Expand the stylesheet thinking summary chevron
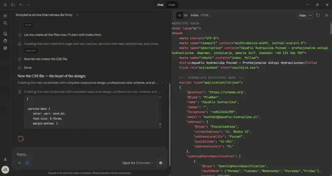 162,83
